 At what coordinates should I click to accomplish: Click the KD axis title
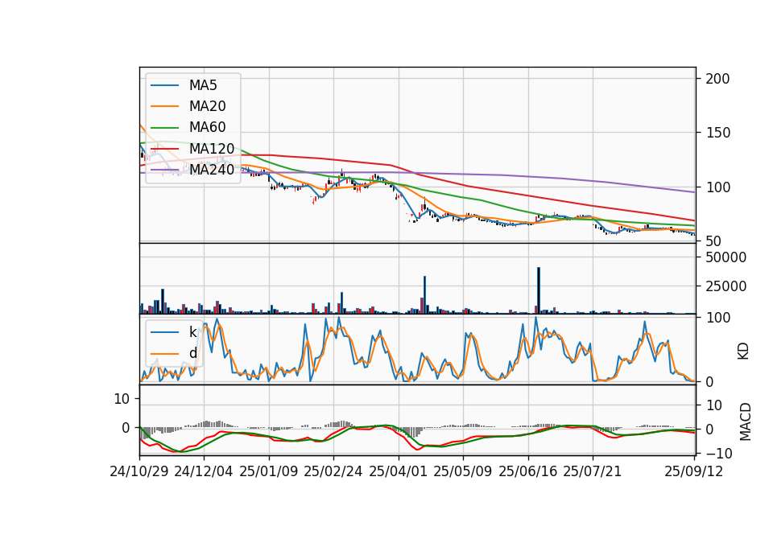743,351
